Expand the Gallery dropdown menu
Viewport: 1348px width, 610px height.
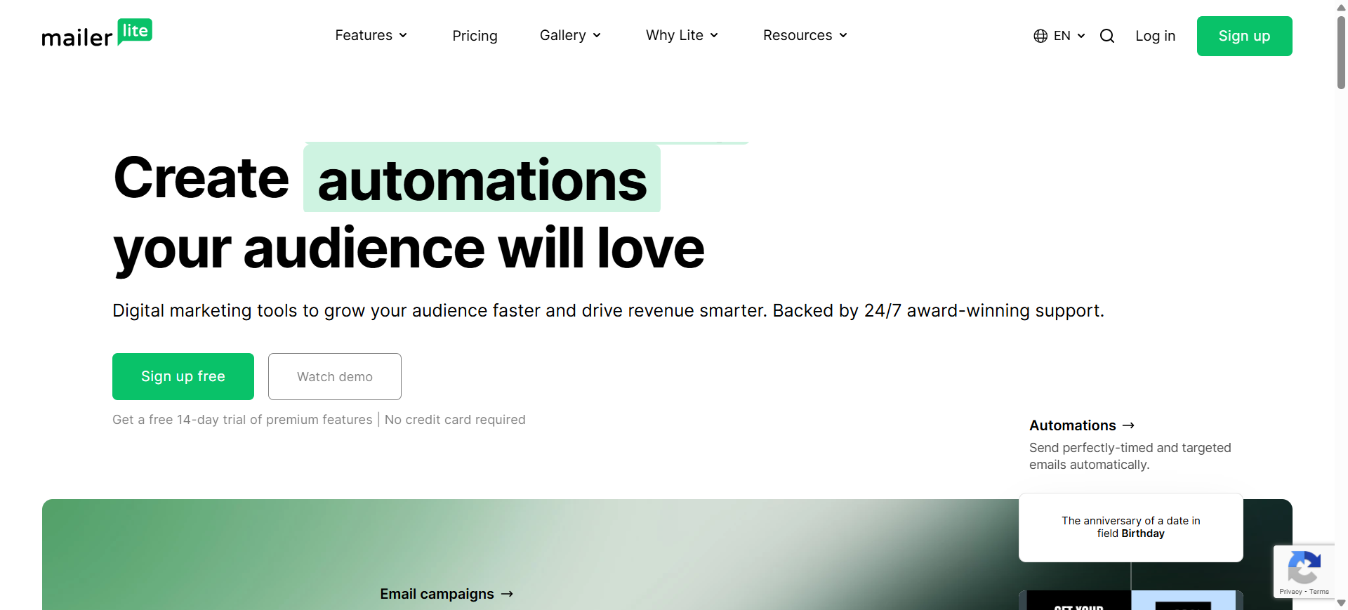[x=570, y=35]
